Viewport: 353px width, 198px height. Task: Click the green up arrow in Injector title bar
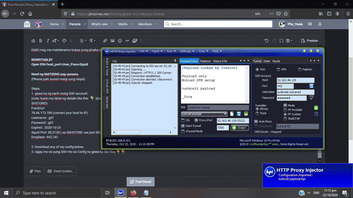(311, 51)
